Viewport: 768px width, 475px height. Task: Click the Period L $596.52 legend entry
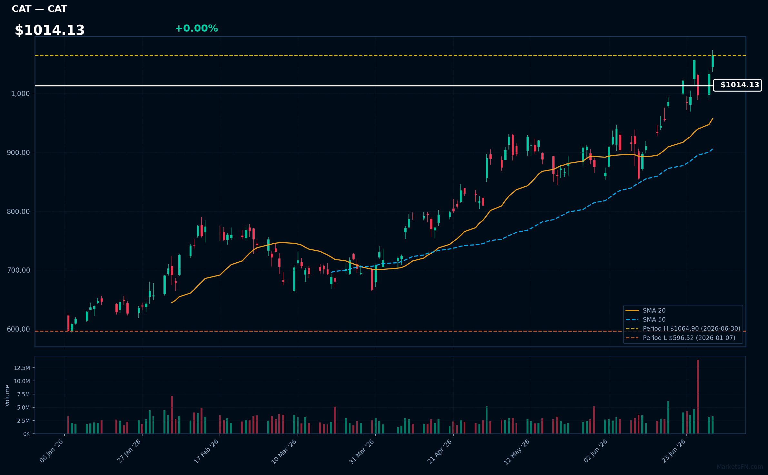680,338
